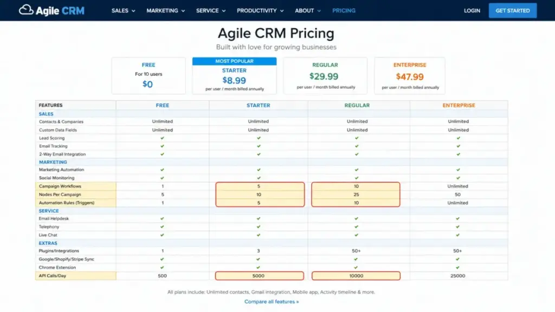Click the Agile CRM cloud logo
The image size is (555, 312).
coord(51,10)
